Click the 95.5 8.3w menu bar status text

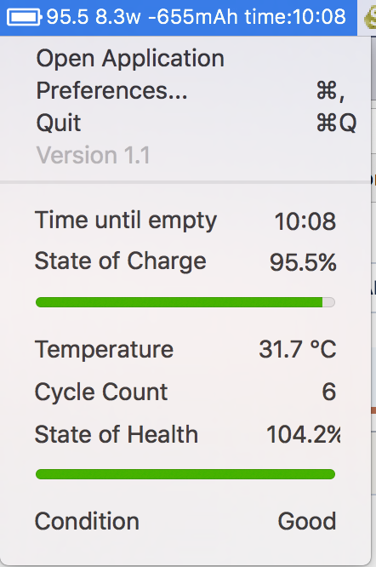click(94, 17)
